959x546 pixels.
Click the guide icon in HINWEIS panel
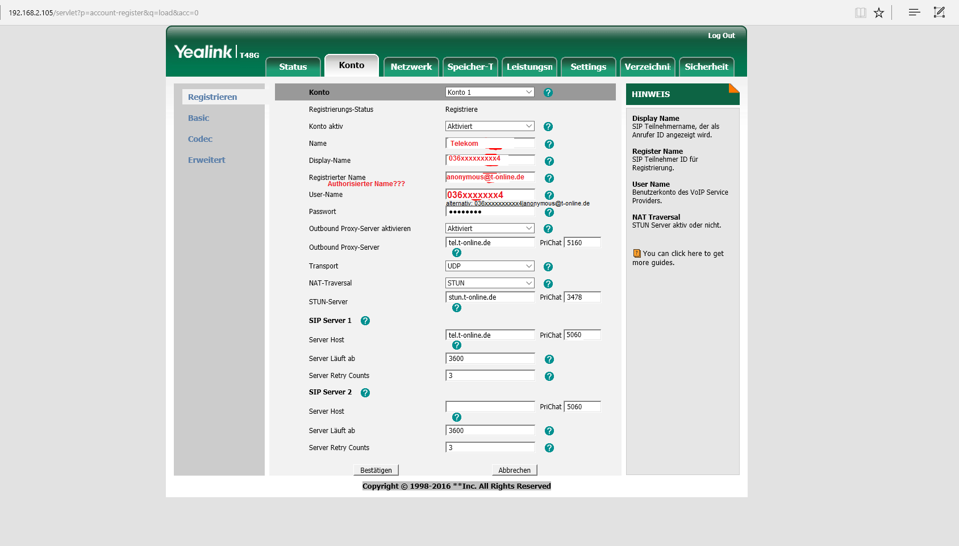click(637, 254)
